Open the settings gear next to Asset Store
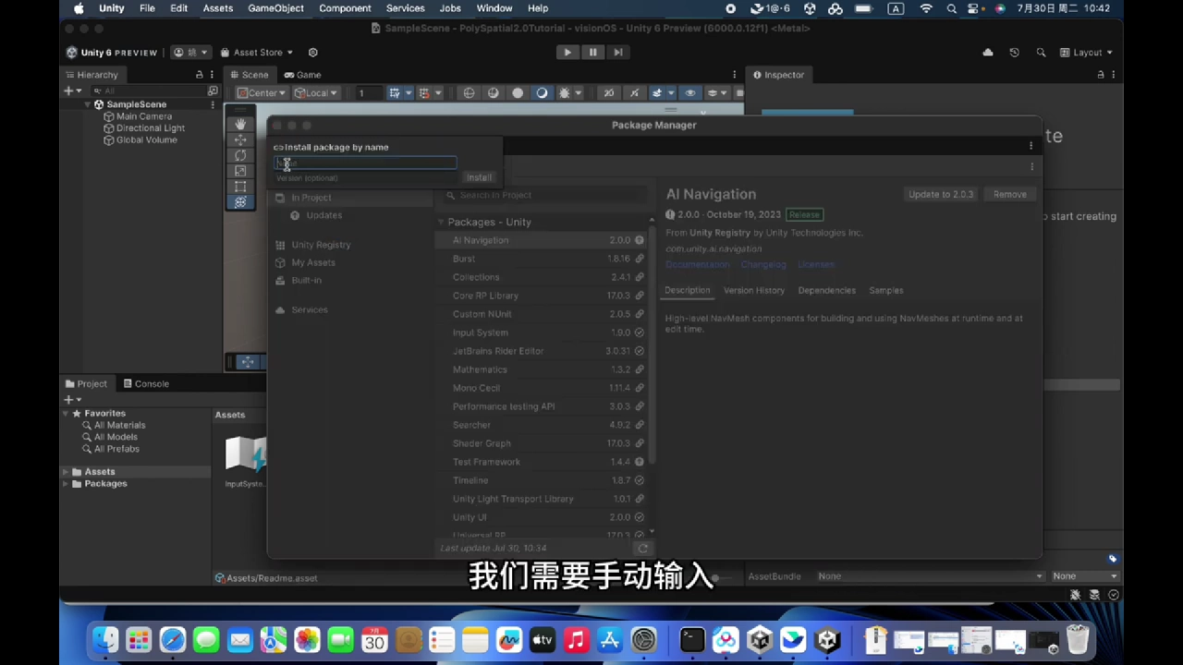 tap(312, 53)
